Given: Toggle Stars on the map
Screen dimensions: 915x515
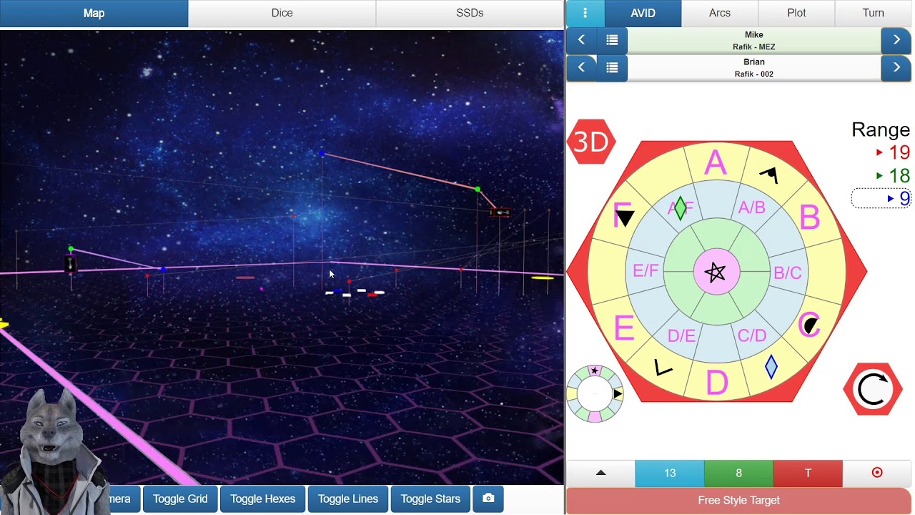Looking at the screenshot, I should click(x=430, y=499).
